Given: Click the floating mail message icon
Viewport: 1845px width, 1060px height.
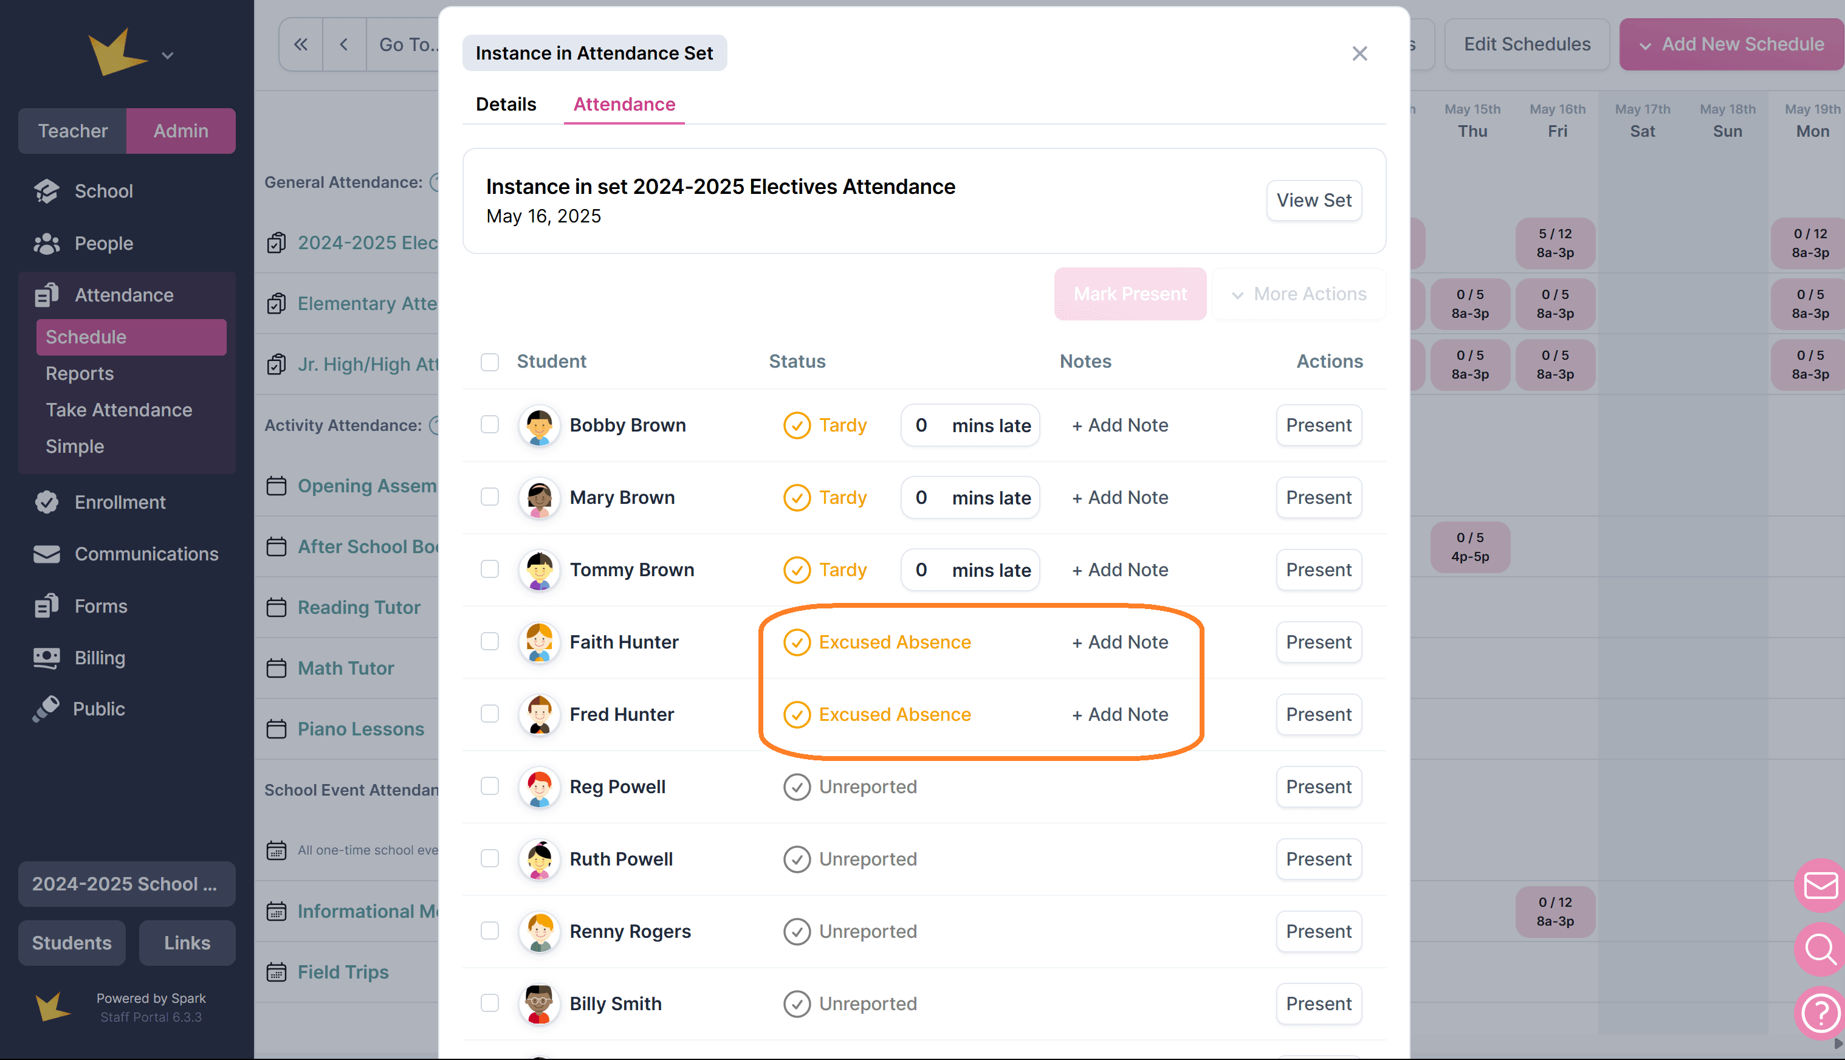Looking at the screenshot, I should pyautogui.click(x=1821, y=886).
